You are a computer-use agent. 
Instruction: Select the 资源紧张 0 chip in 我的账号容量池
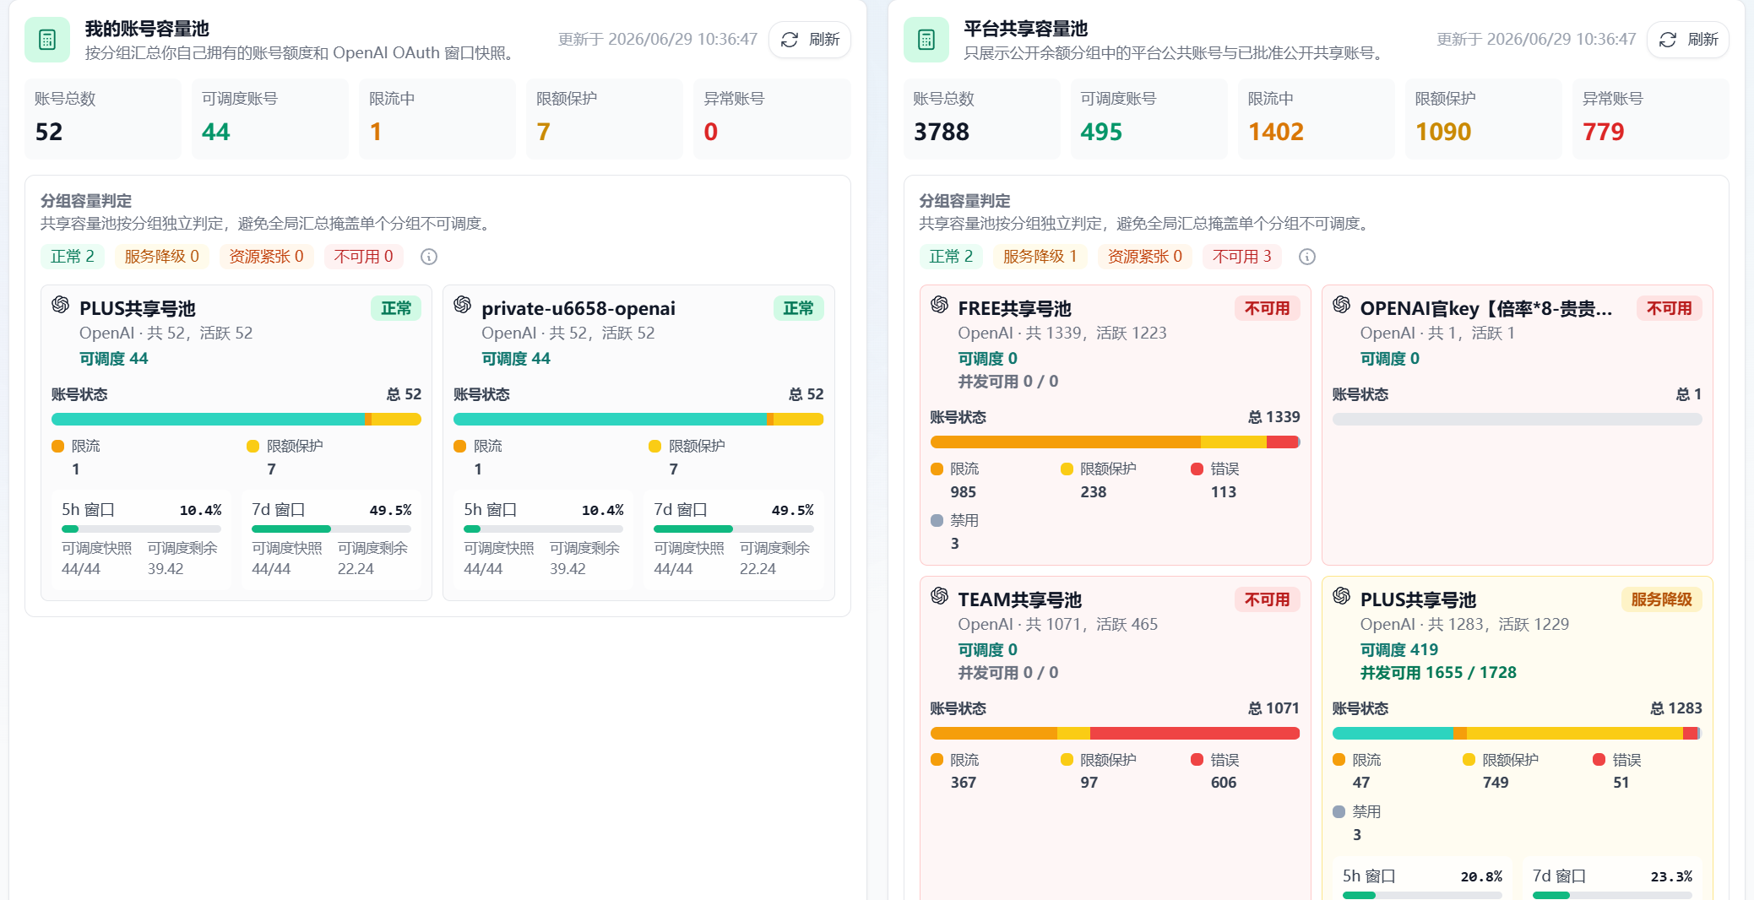click(x=267, y=257)
